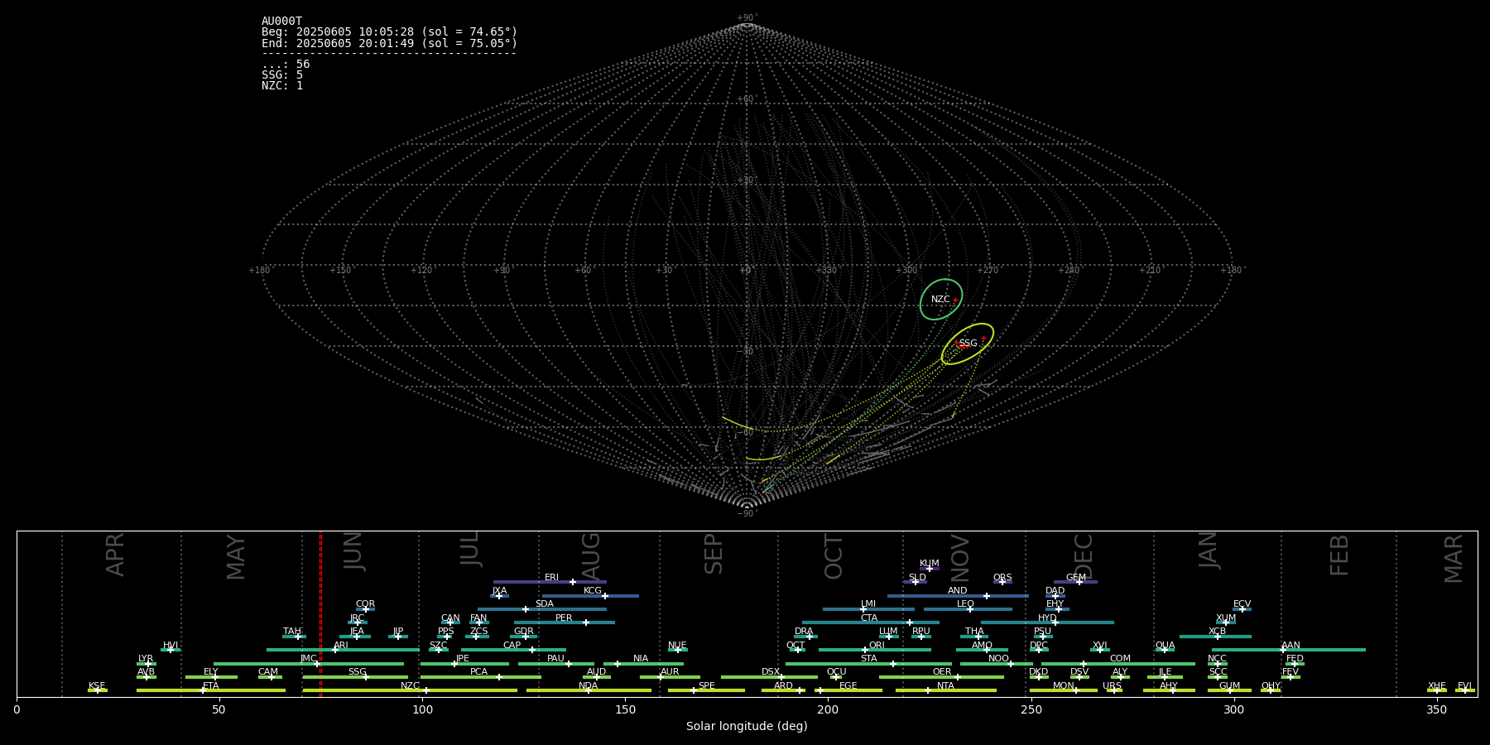Select the ETA shower label in timeline

(211, 686)
